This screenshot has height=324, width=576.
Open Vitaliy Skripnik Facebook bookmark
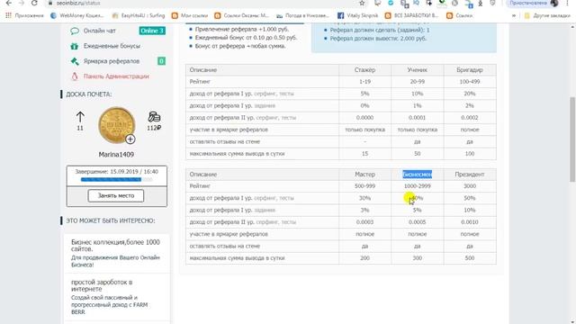click(357, 15)
